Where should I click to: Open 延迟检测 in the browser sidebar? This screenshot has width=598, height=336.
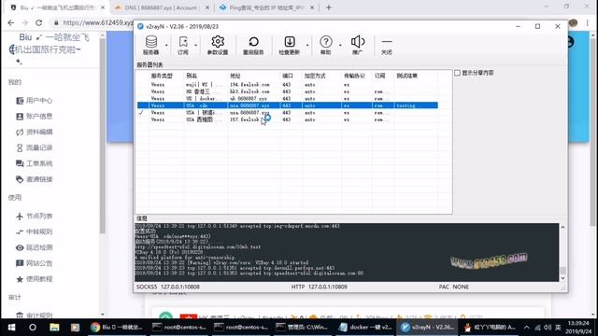(34, 247)
